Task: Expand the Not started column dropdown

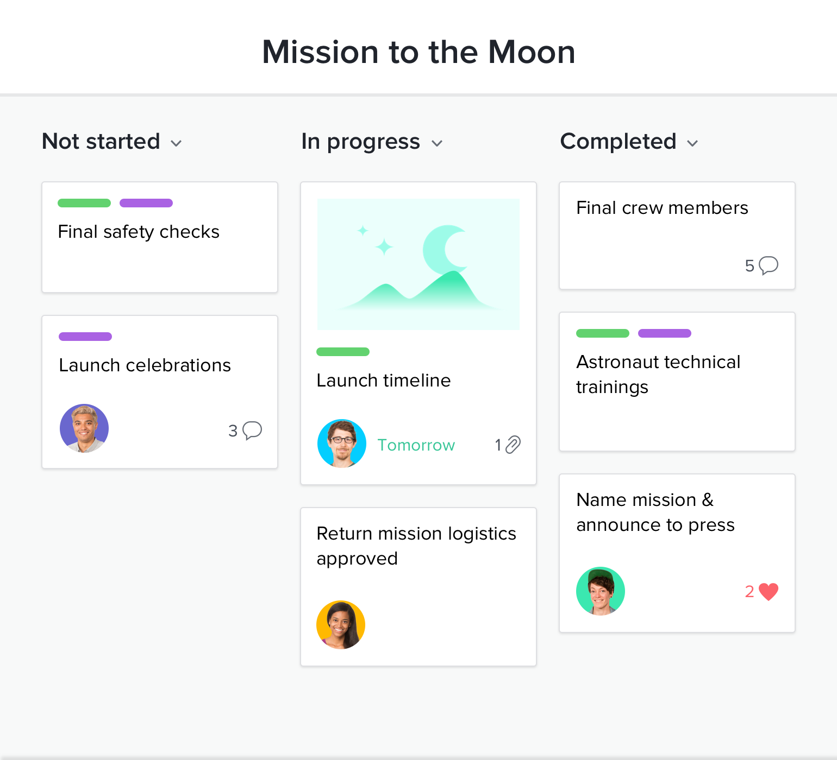Action: (x=176, y=143)
